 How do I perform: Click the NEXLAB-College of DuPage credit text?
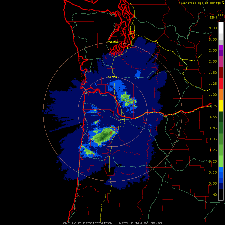pyautogui.click(x=200, y=3)
